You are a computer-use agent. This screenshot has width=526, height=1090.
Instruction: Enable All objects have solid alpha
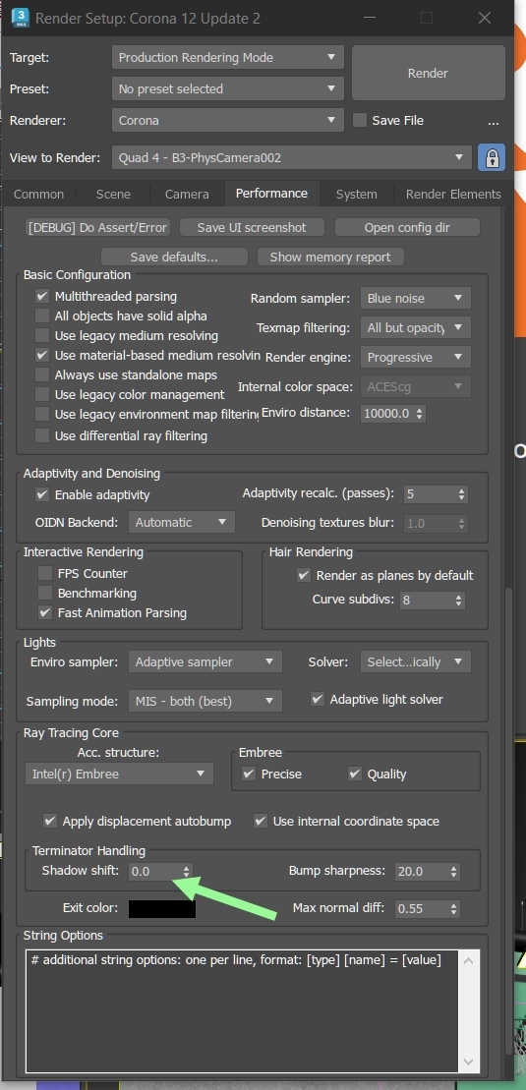coord(42,316)
